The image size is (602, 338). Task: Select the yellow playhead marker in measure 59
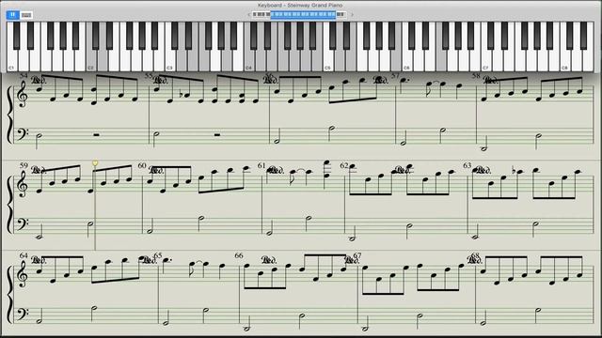[x=95, y=164]
